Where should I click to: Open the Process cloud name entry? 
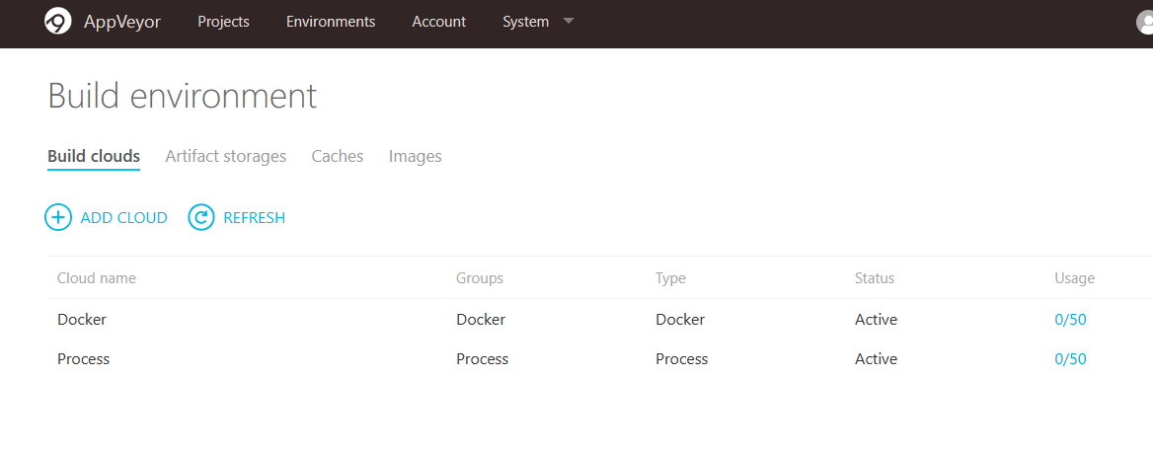click(84, 359)
